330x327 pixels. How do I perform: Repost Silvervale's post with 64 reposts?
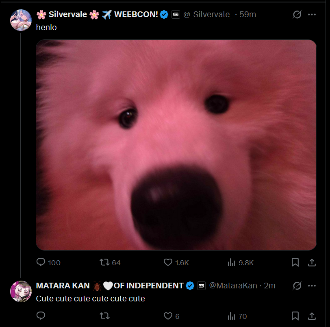(110, 262)
